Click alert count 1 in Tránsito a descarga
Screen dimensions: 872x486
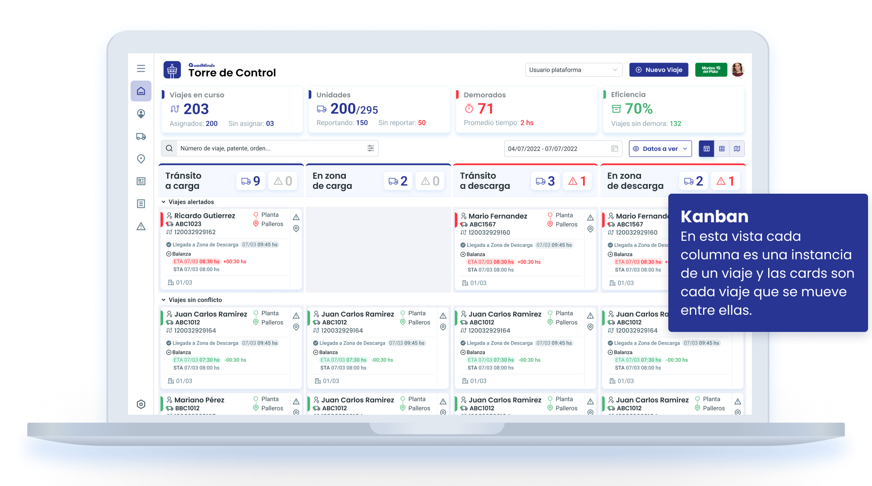(x=577, y=181)
